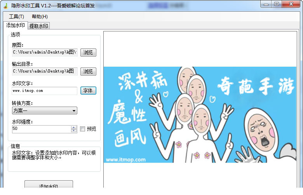This screenshot has width=303, height=195.
Task: Click the 原图 file path field
Action: [45, 52]
